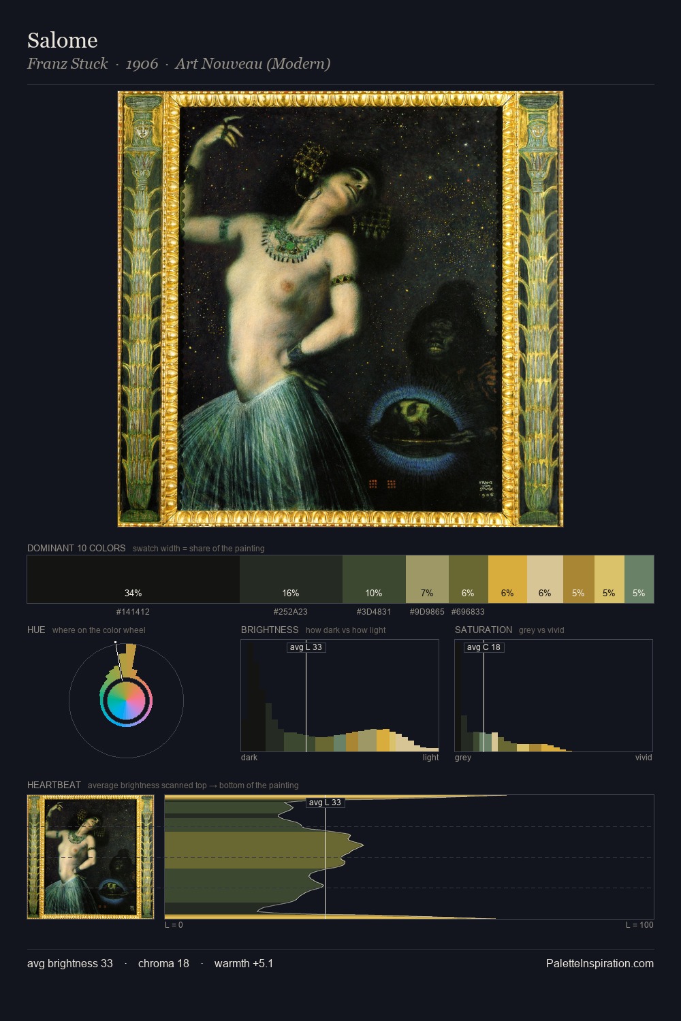This screenshot has width=681, height=1021.
Task: Pick the 6% pale beige swatch
Action: (x=545, y=579)
